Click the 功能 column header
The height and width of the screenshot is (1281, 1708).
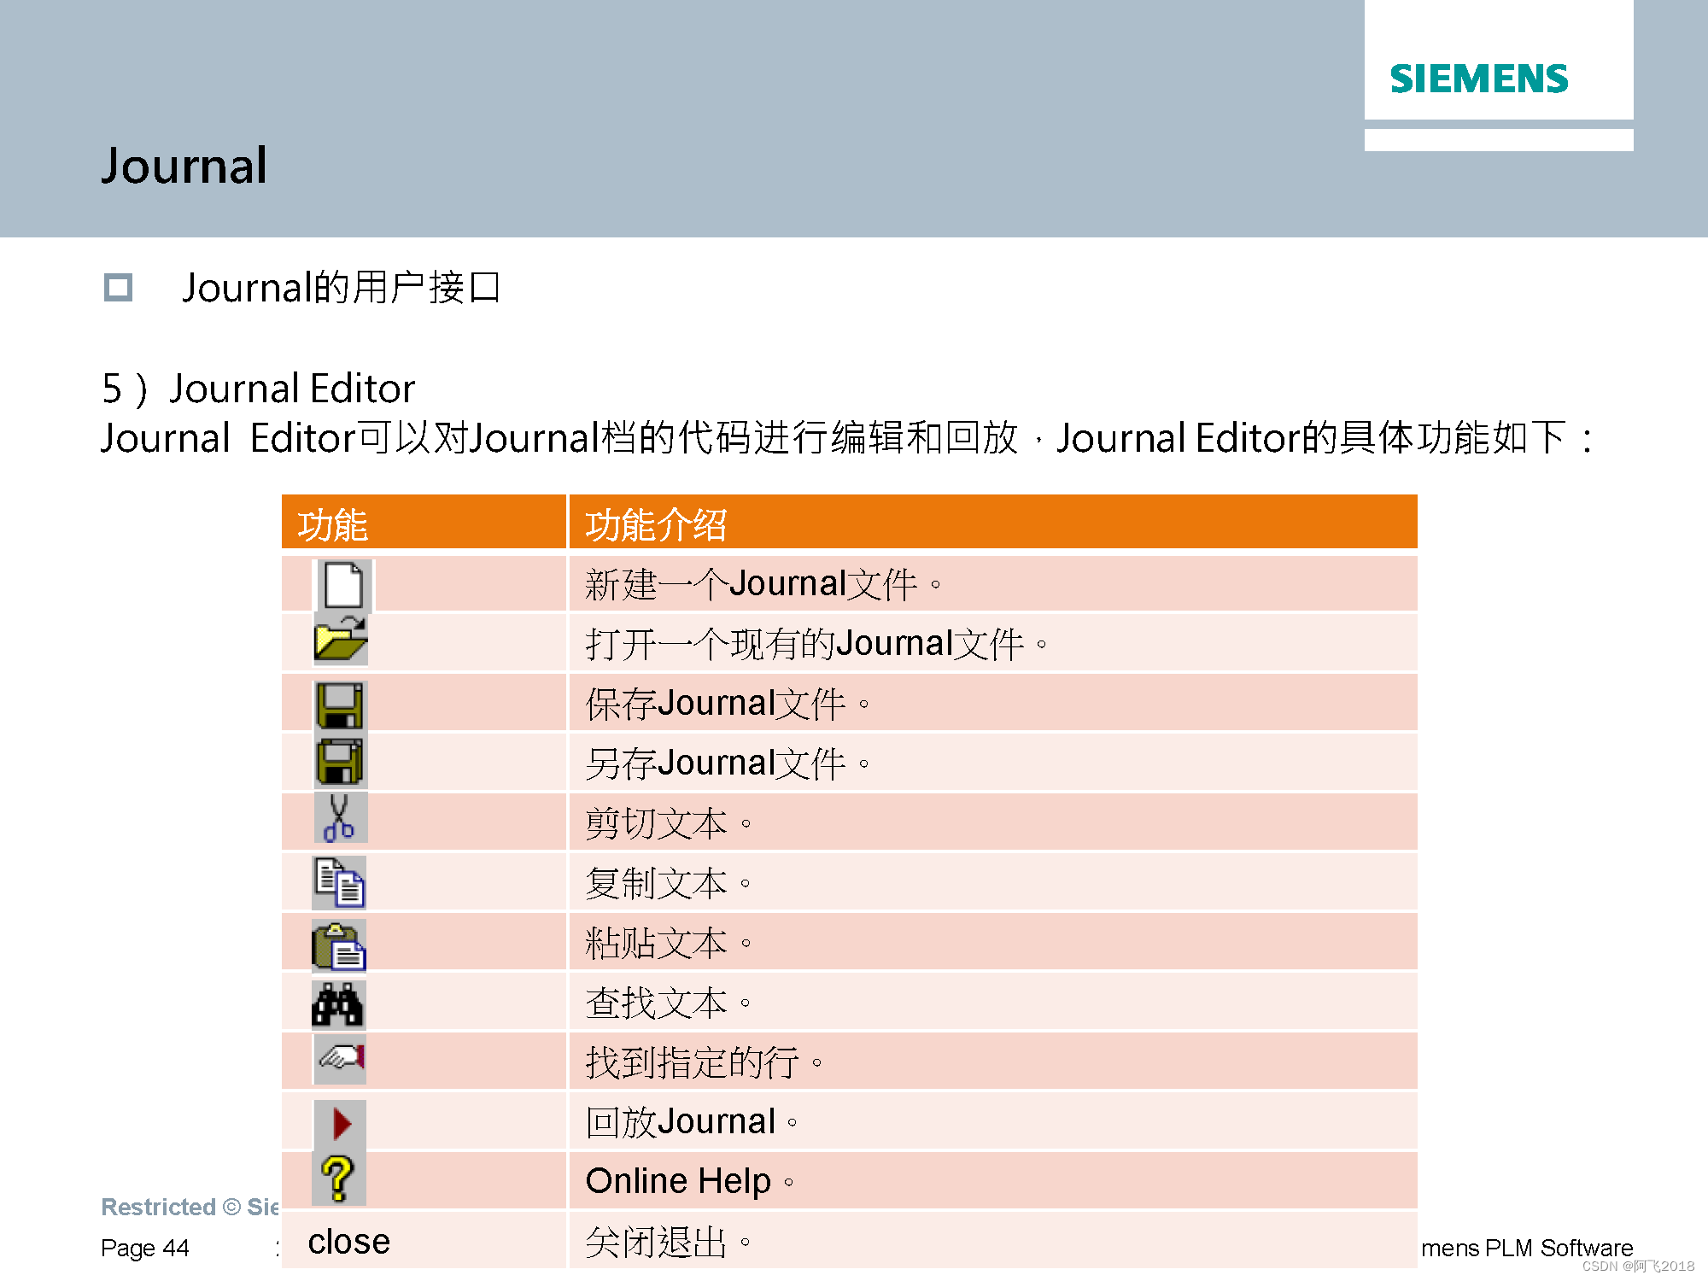point(332,524)
